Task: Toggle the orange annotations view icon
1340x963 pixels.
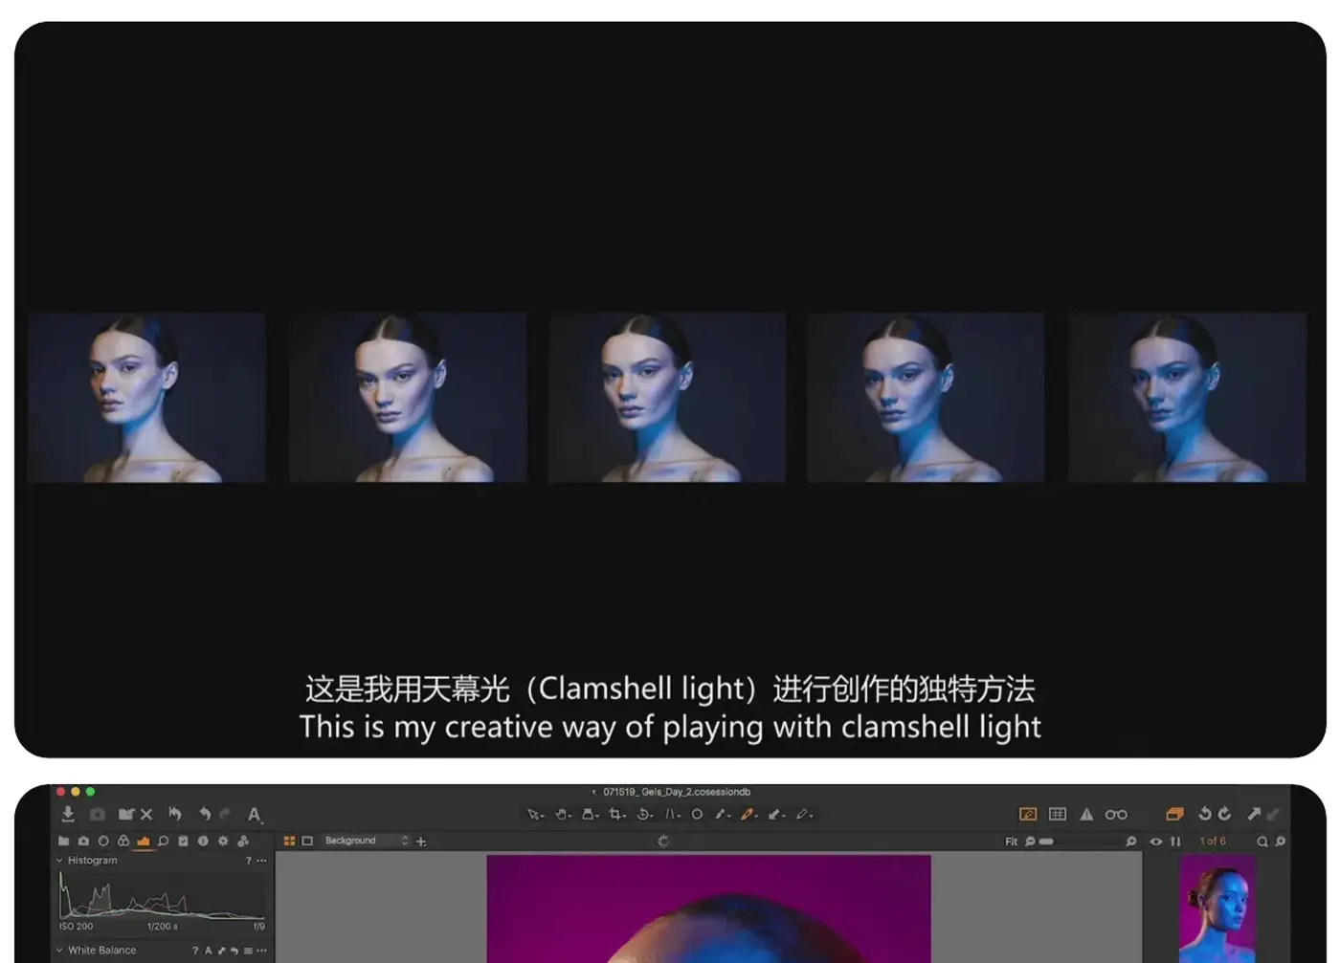Action: 1028,815
